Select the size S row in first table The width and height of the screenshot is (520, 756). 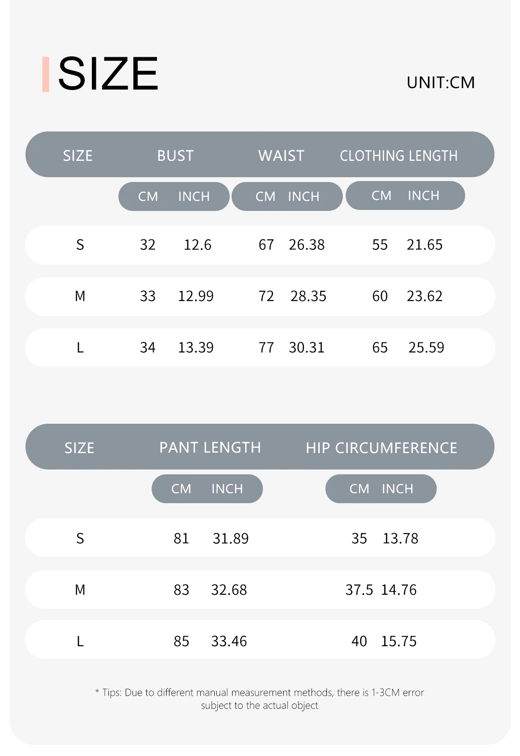tap(260, 245)
